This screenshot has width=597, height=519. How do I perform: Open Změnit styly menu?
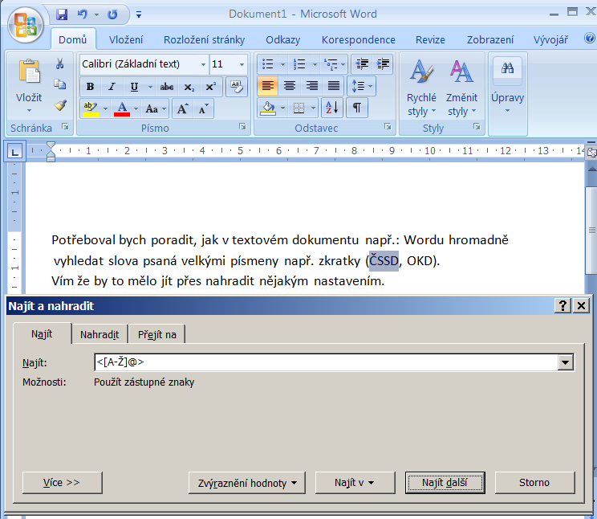461,88
